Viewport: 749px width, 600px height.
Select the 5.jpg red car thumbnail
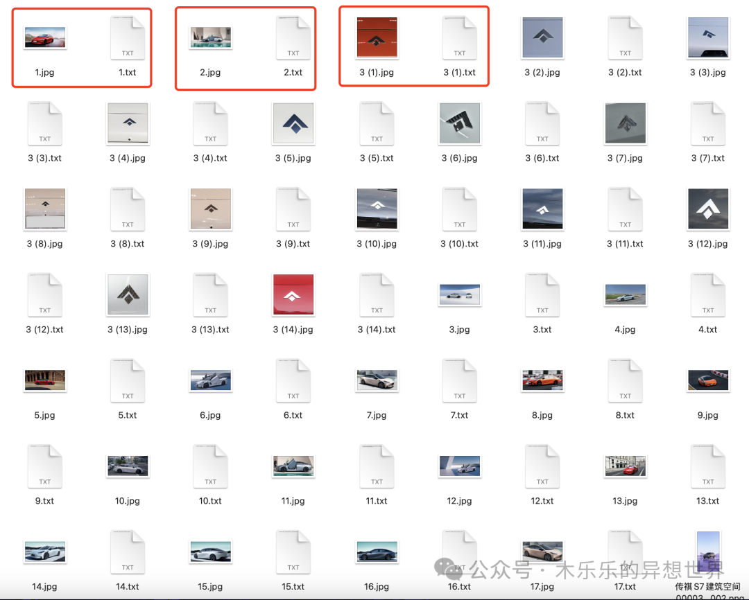pyautogui.click(x=45, y=380)
